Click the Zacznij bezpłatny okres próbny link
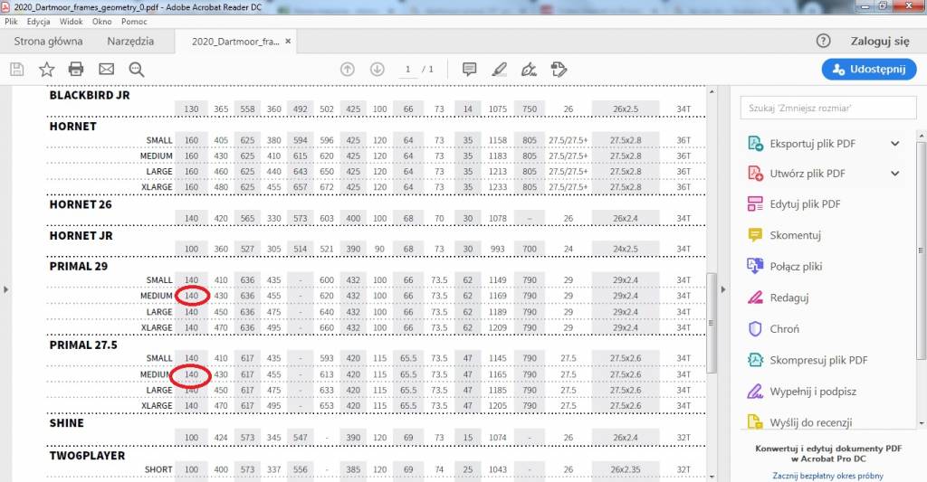 pyautogui.click(x=827, y=476)
